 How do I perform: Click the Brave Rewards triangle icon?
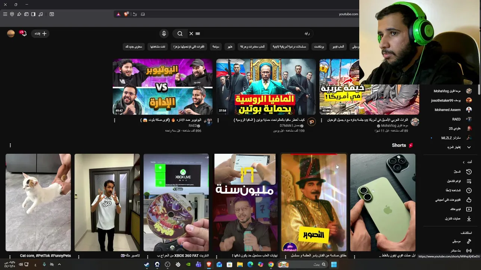[118, 14]
